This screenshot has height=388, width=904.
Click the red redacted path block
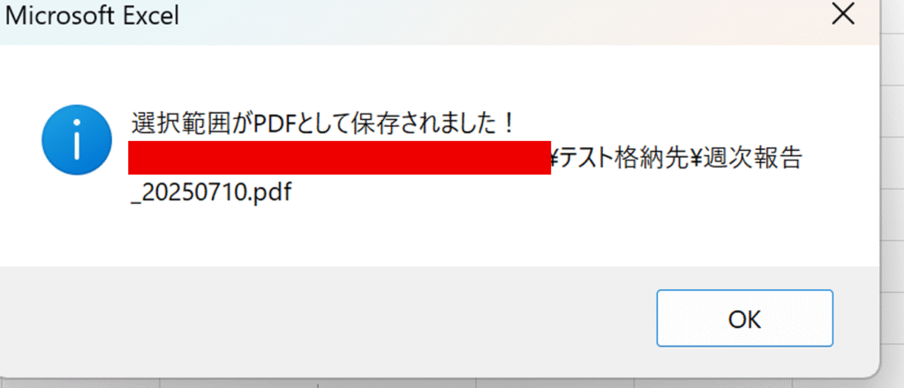tap(339, 157)
